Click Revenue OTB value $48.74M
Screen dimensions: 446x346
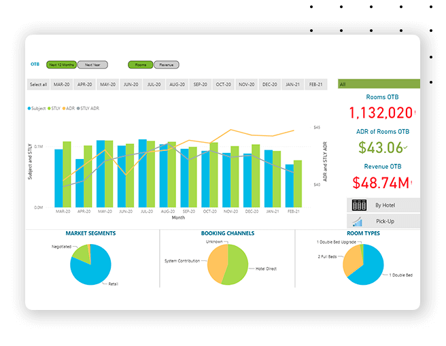pyautogui.click(x=381, y=183)
